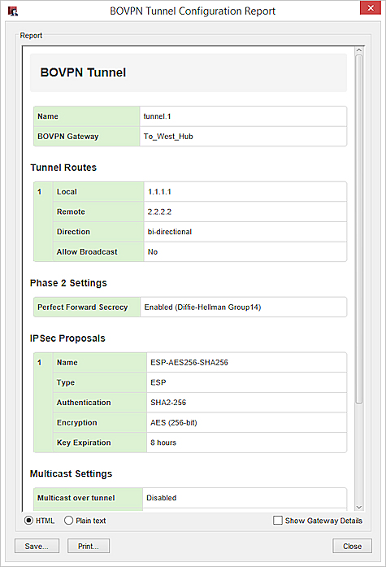Click the 'BOVPN Gateway' label cell

(87, 137)
